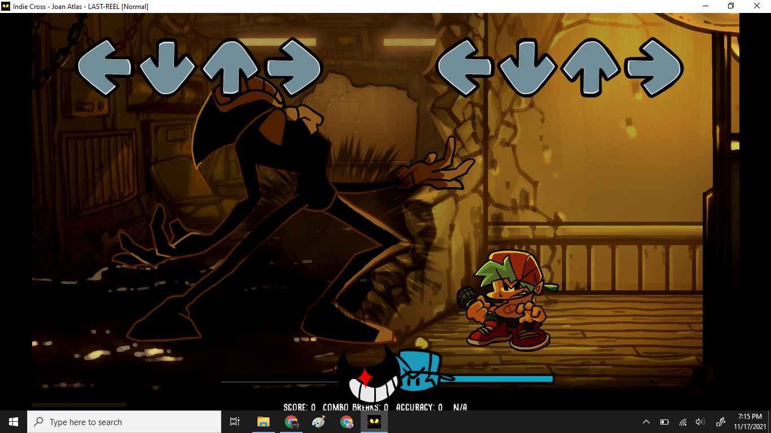Click the down arrow in the left-side arrow group
The width and height of the screenshot is (771, 433).
pos(167,68)
